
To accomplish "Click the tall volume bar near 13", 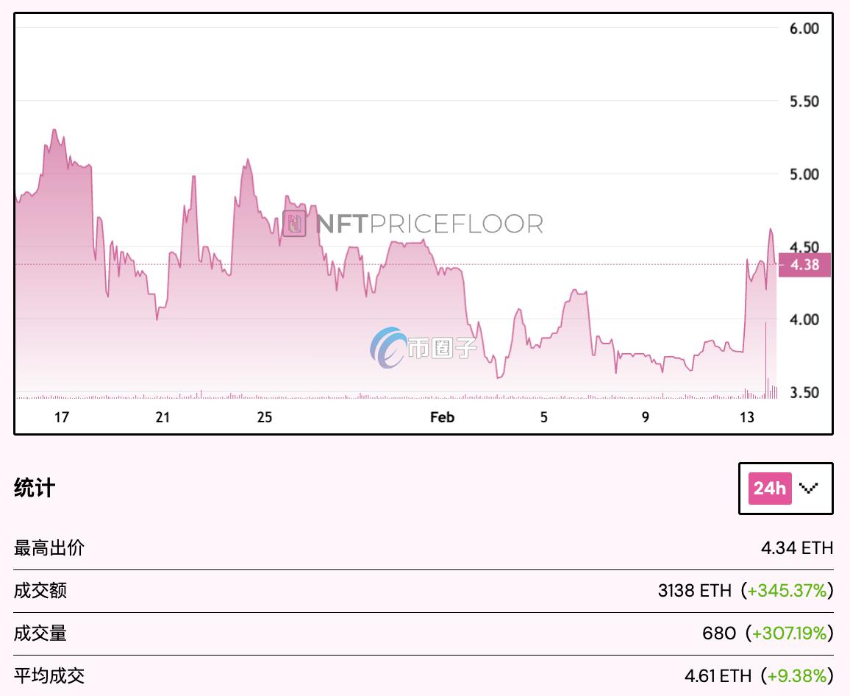I will tap(765, 361).
